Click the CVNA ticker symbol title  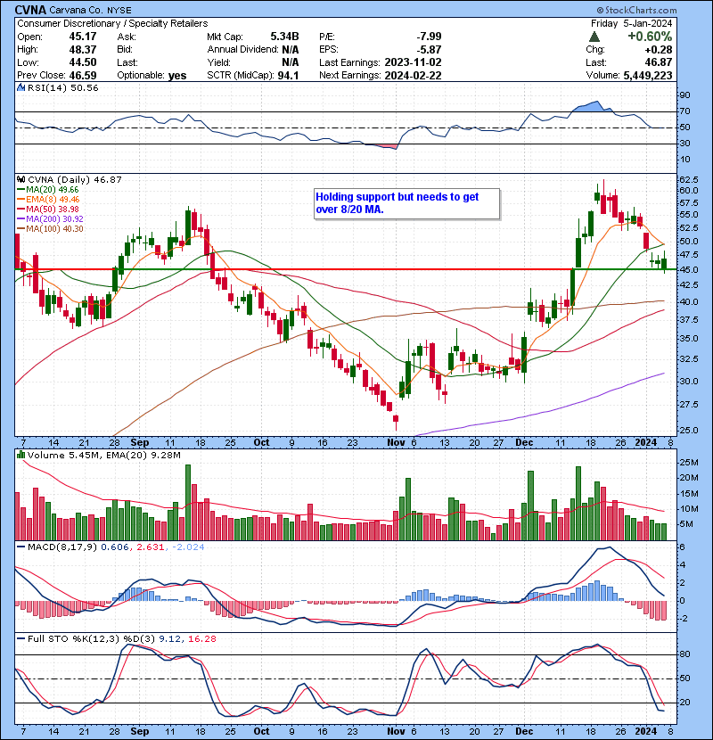point(30,10)
